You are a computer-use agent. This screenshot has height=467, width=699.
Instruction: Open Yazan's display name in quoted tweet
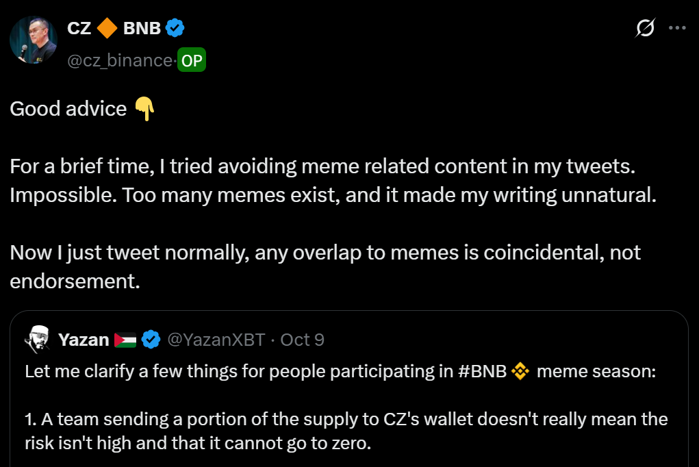coord(84,340)
